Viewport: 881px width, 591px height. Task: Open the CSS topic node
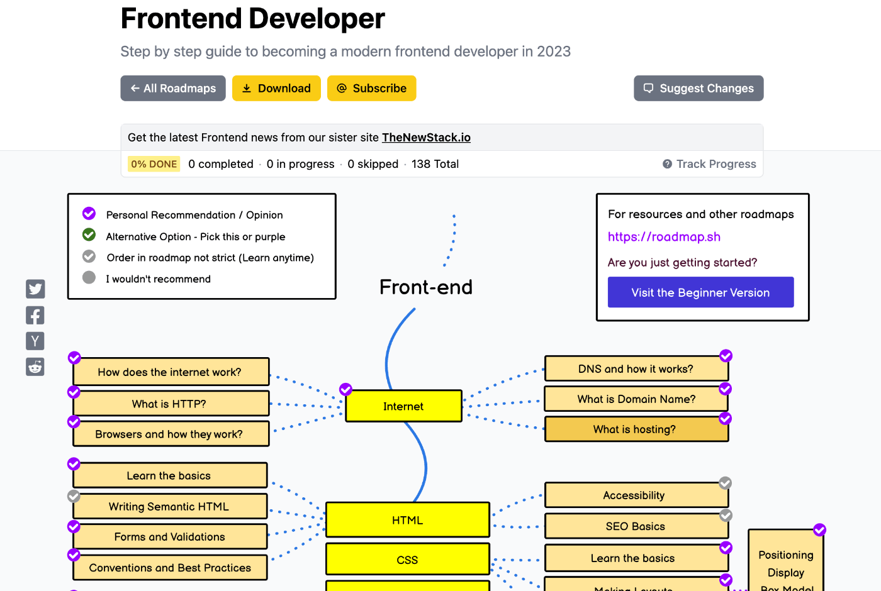click(407, 560)
